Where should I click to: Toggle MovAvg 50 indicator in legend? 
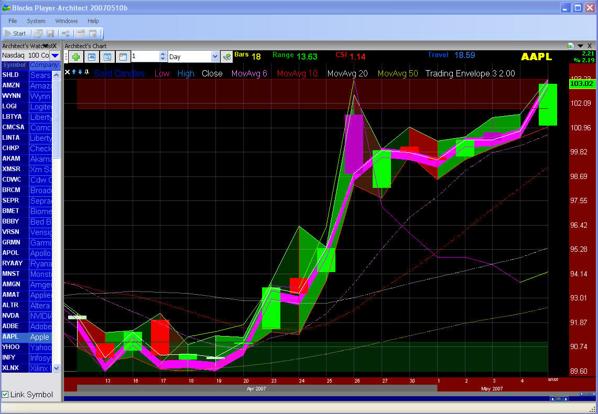(398, 74)
